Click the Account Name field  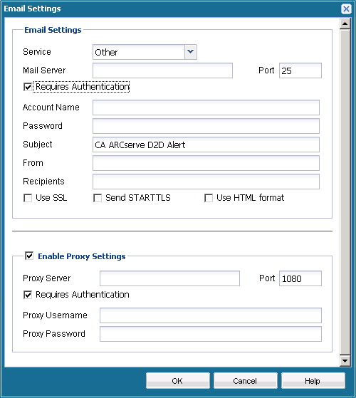coord(206,108)
